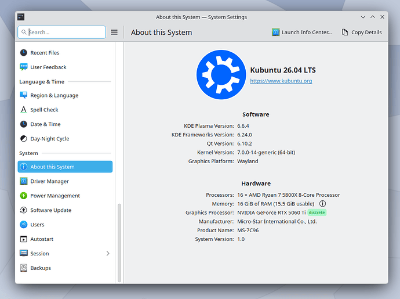
Task: Click kernel version 7.0.0-14-generic text
Action: [266, 152]
